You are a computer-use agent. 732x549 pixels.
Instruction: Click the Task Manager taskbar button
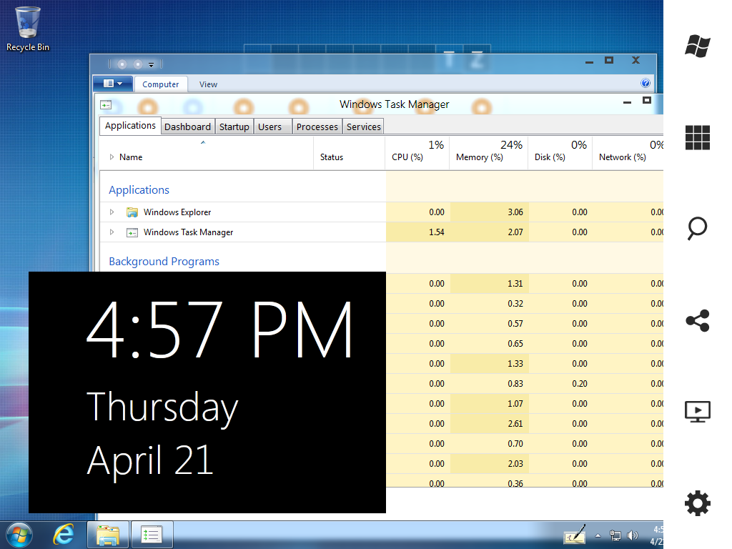(x=152, y=535)
